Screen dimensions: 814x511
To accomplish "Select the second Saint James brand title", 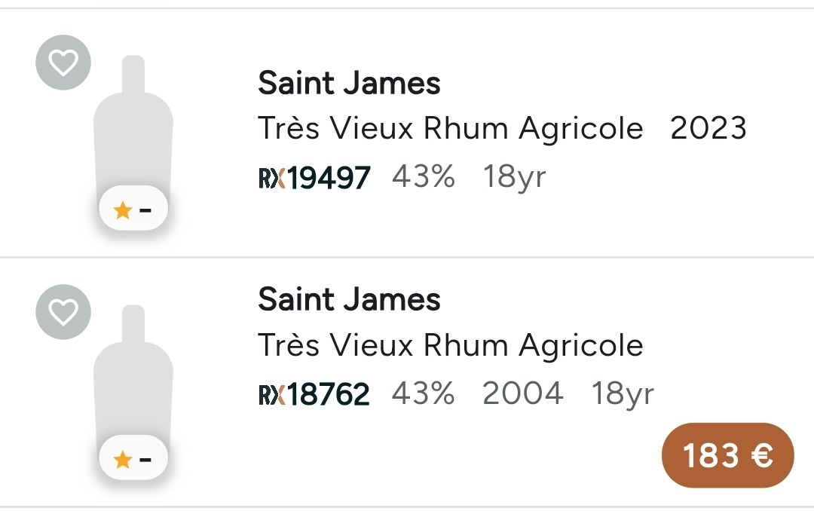I will [x=349, y=300].
